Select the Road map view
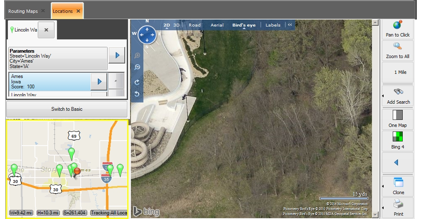The height and width of the screenshot is (219, 421). pos(194,25)
